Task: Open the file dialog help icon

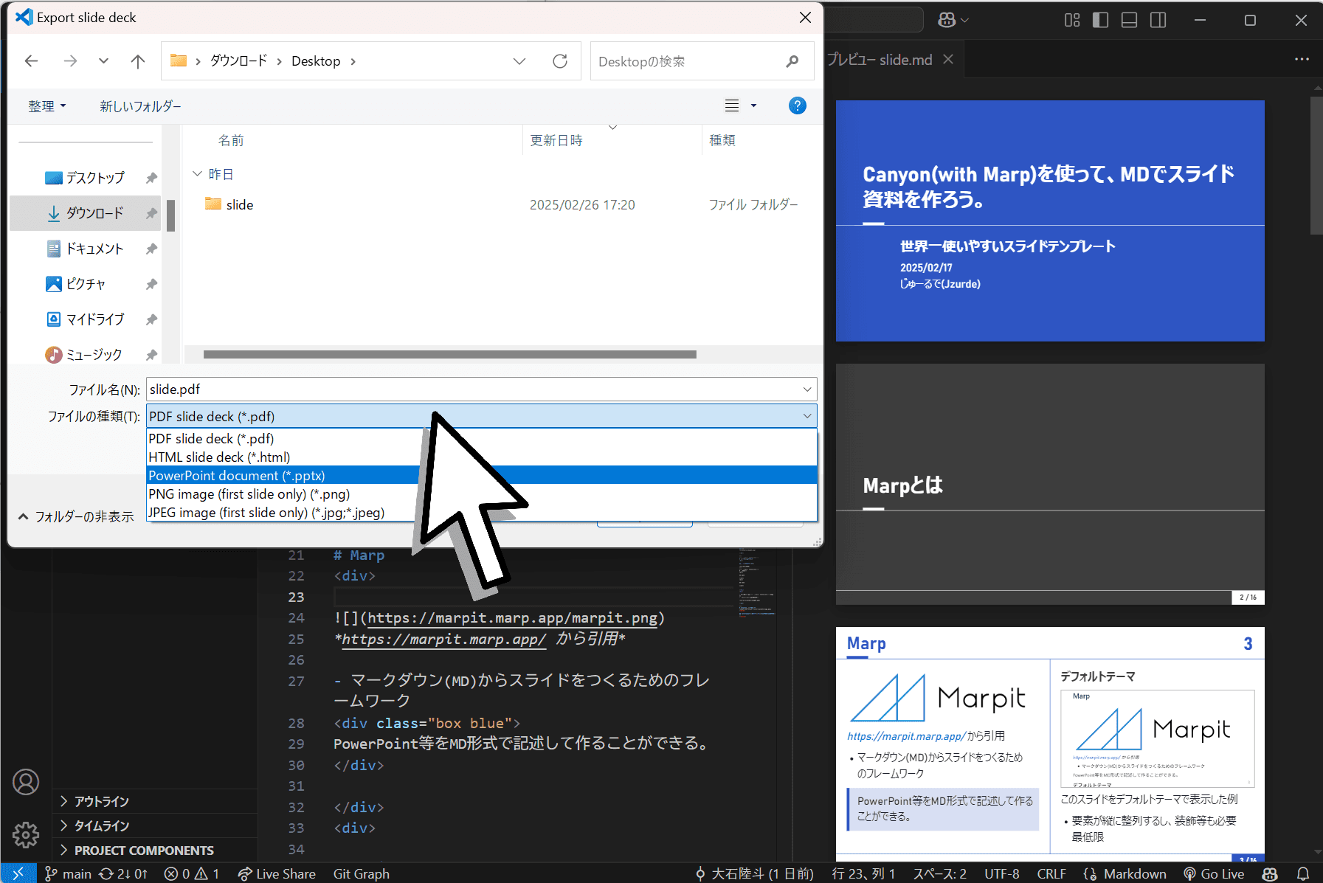Action: pyautogui.click(x=797, y=105)
